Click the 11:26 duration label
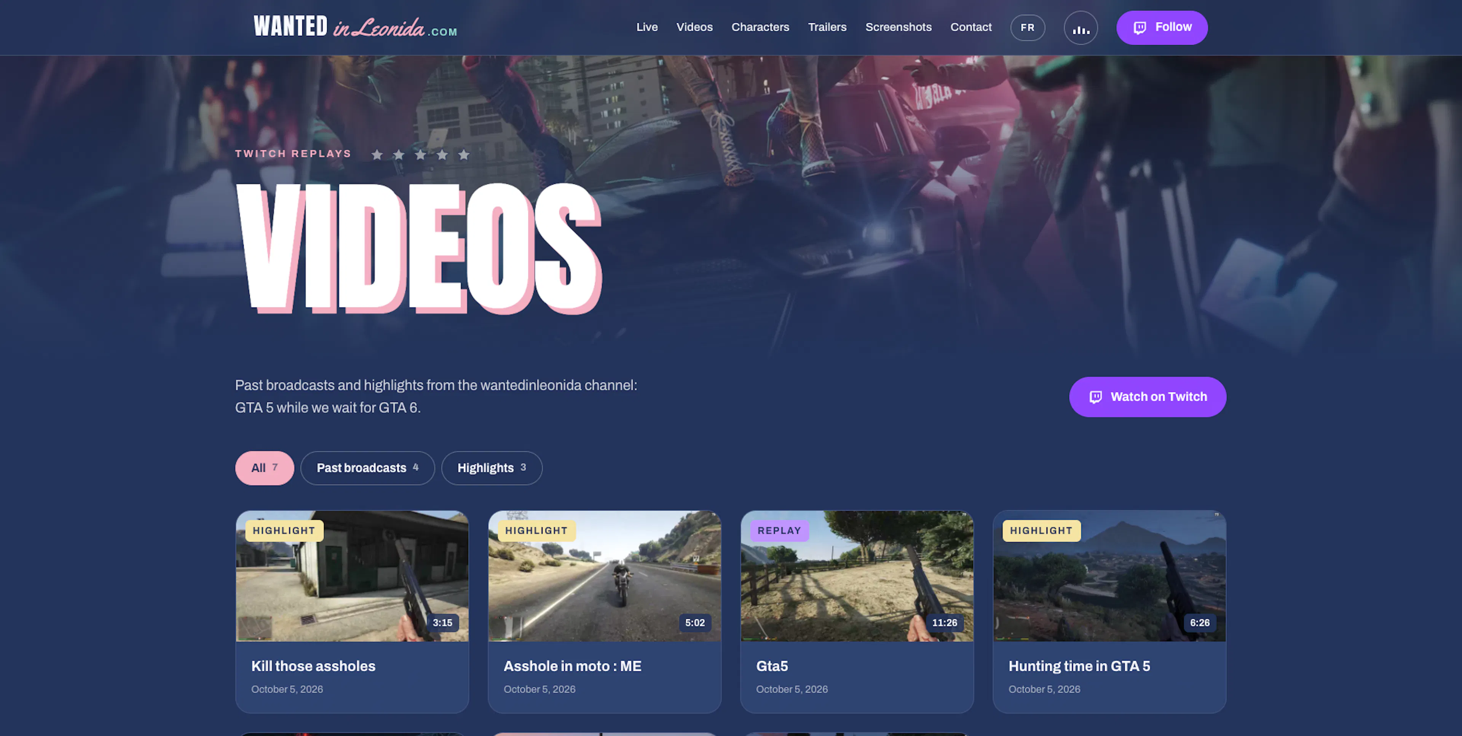Viewport: 1462px width, 736px height. click(944, 623)
